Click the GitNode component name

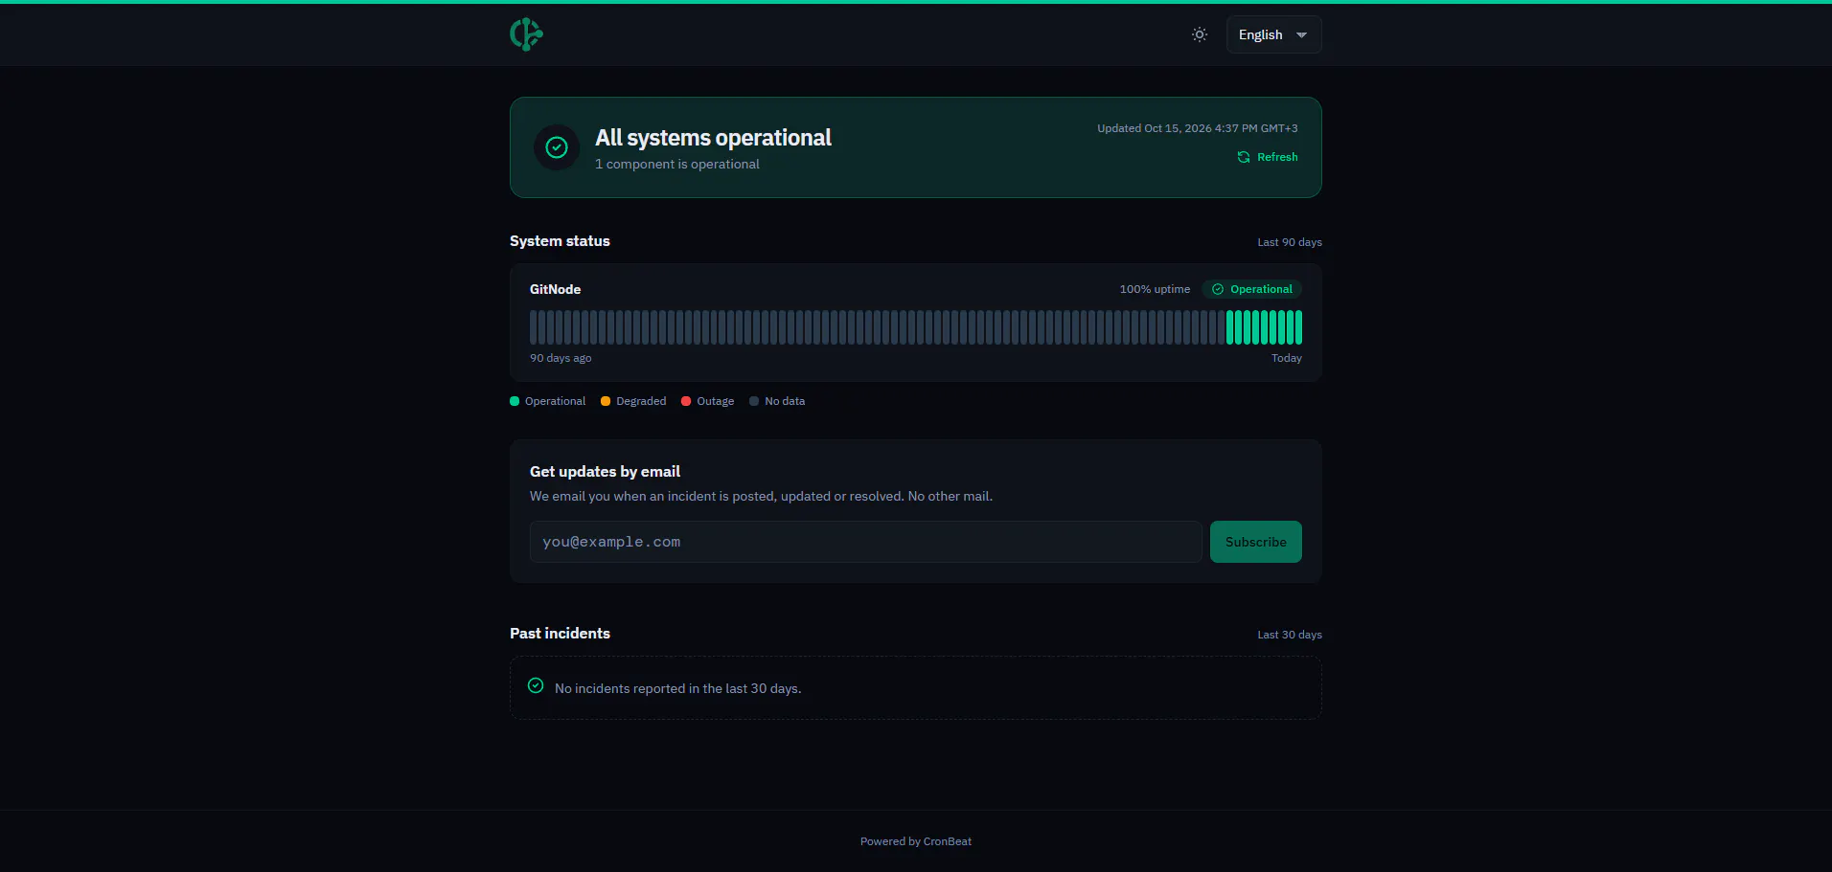(x=555, y=289)
